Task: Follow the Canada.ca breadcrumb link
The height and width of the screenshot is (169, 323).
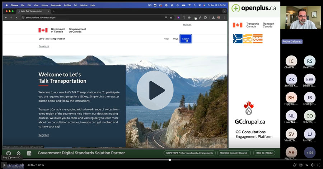Action: click(x=44, y=46)
